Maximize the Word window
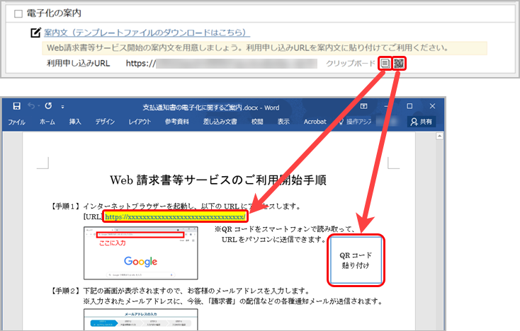Screen dimensions: 520x331 (409, 106)
